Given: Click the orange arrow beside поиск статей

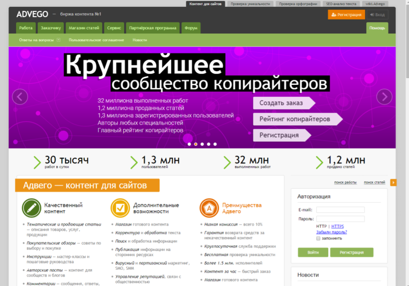Looking at the screenshot, I should (x=393, y=182).
